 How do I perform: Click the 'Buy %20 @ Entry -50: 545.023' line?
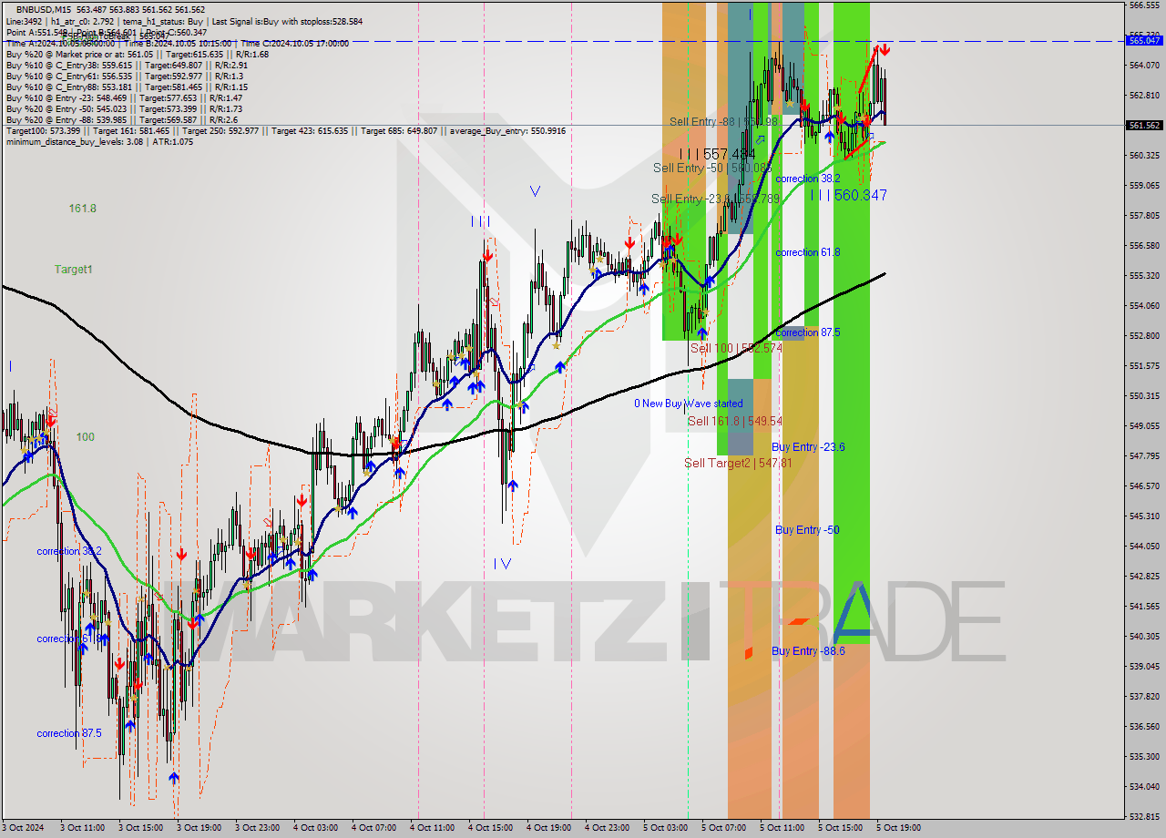point(124,108)
